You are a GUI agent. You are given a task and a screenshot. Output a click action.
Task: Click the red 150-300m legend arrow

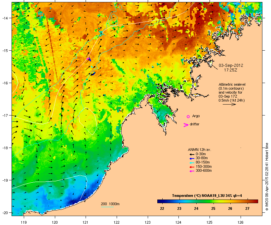coord(192,167)
